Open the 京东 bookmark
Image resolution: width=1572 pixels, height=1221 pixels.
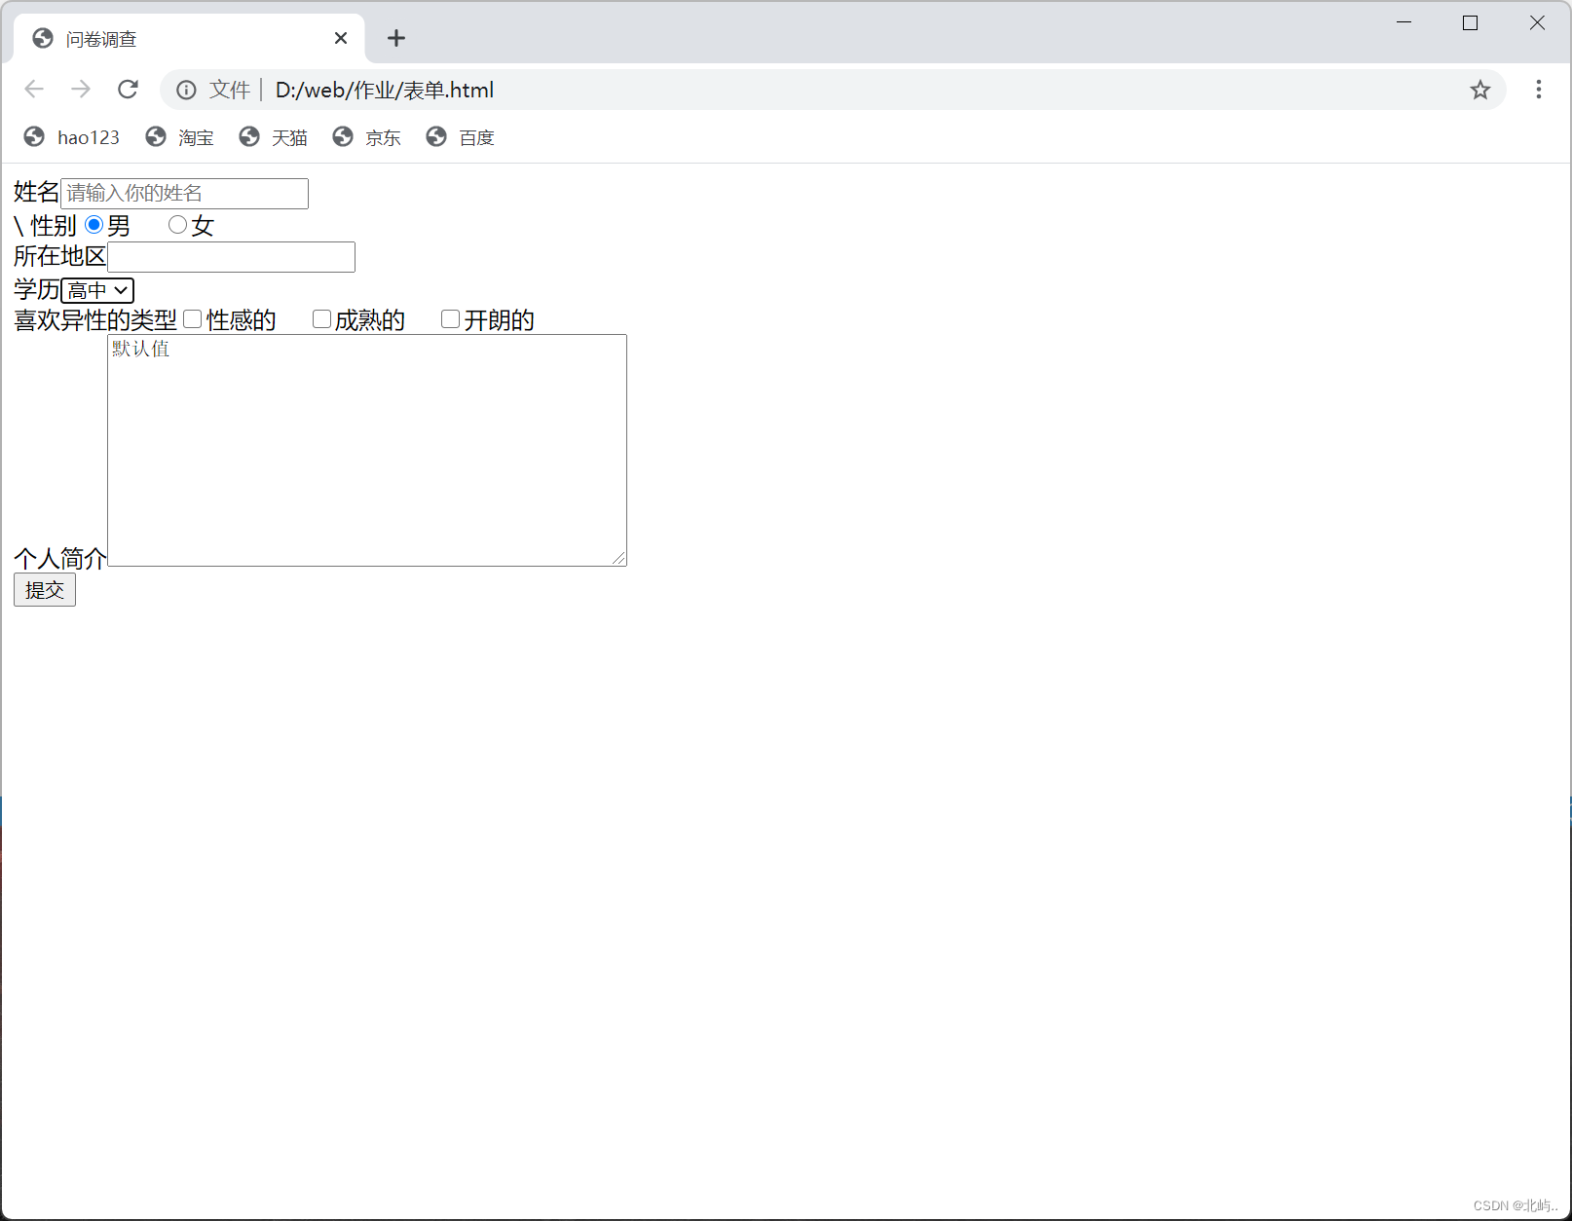(367, 137)
